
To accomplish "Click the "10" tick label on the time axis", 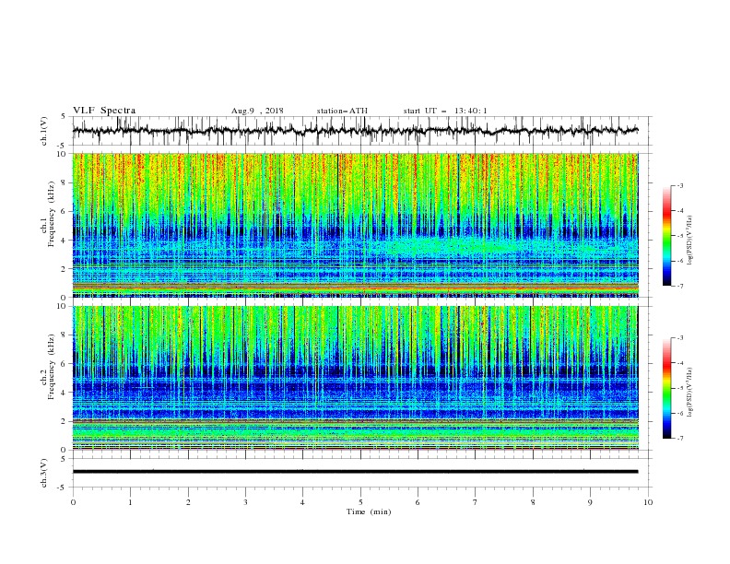I will coord(648,502).
